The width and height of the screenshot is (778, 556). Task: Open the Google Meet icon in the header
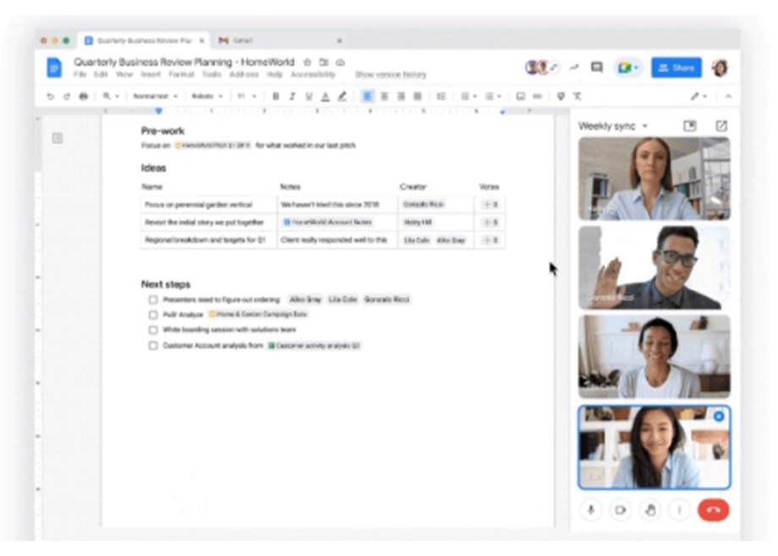[x=624, y=65]
